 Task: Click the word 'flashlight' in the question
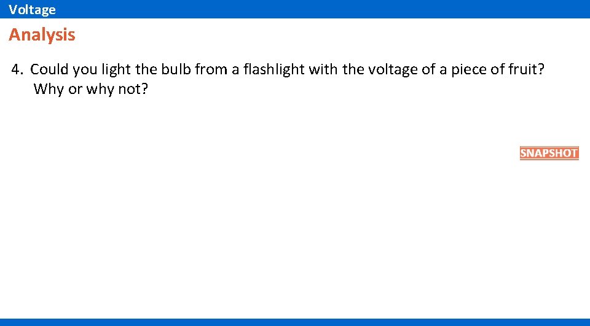pos(274,69)
